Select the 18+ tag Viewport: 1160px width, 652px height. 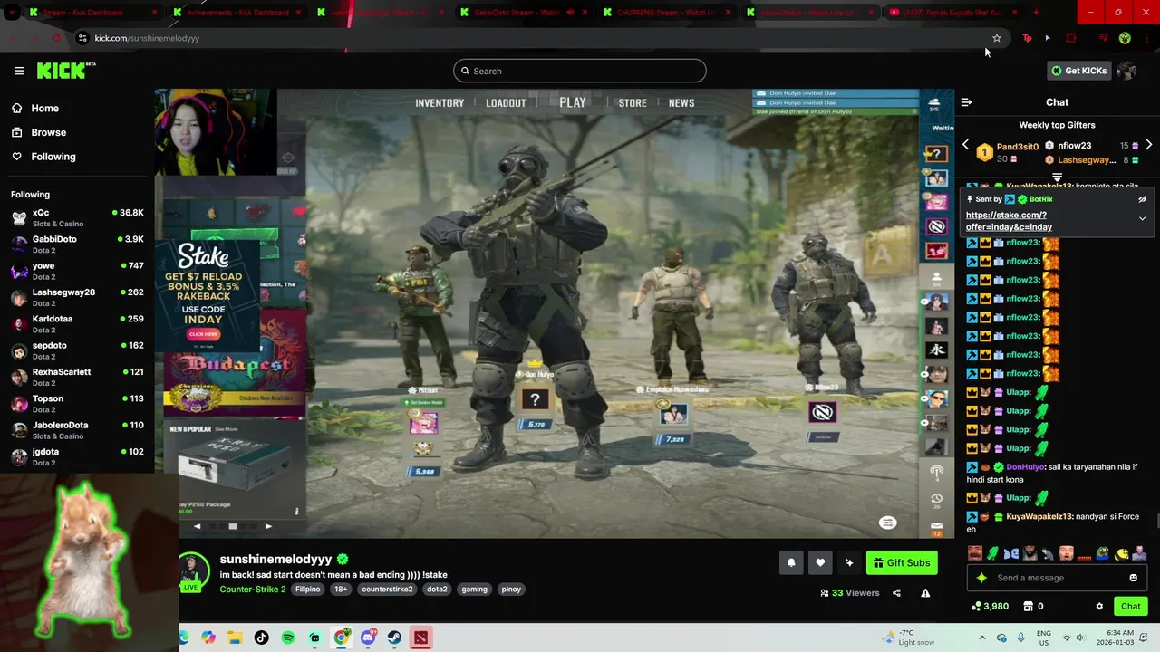point(340,590)
